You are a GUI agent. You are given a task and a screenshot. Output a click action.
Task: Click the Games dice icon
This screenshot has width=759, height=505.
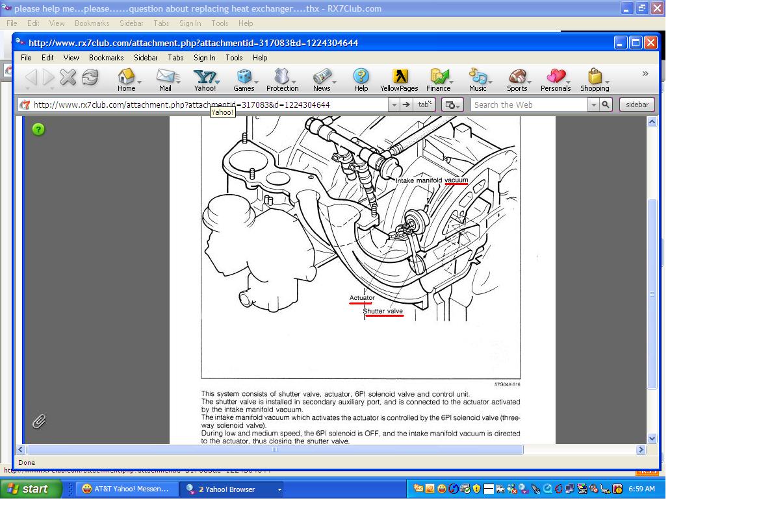(244, 80)
